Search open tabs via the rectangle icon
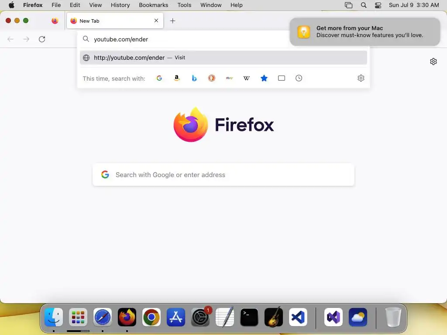447x335 pixels. coord(282,78)
